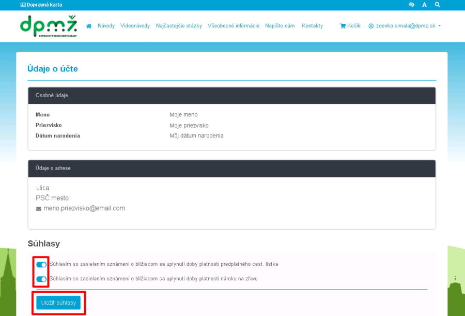This screenshot has height=316, width=465.
Task: Open the Návody menu item
Action: pos(106,26)
